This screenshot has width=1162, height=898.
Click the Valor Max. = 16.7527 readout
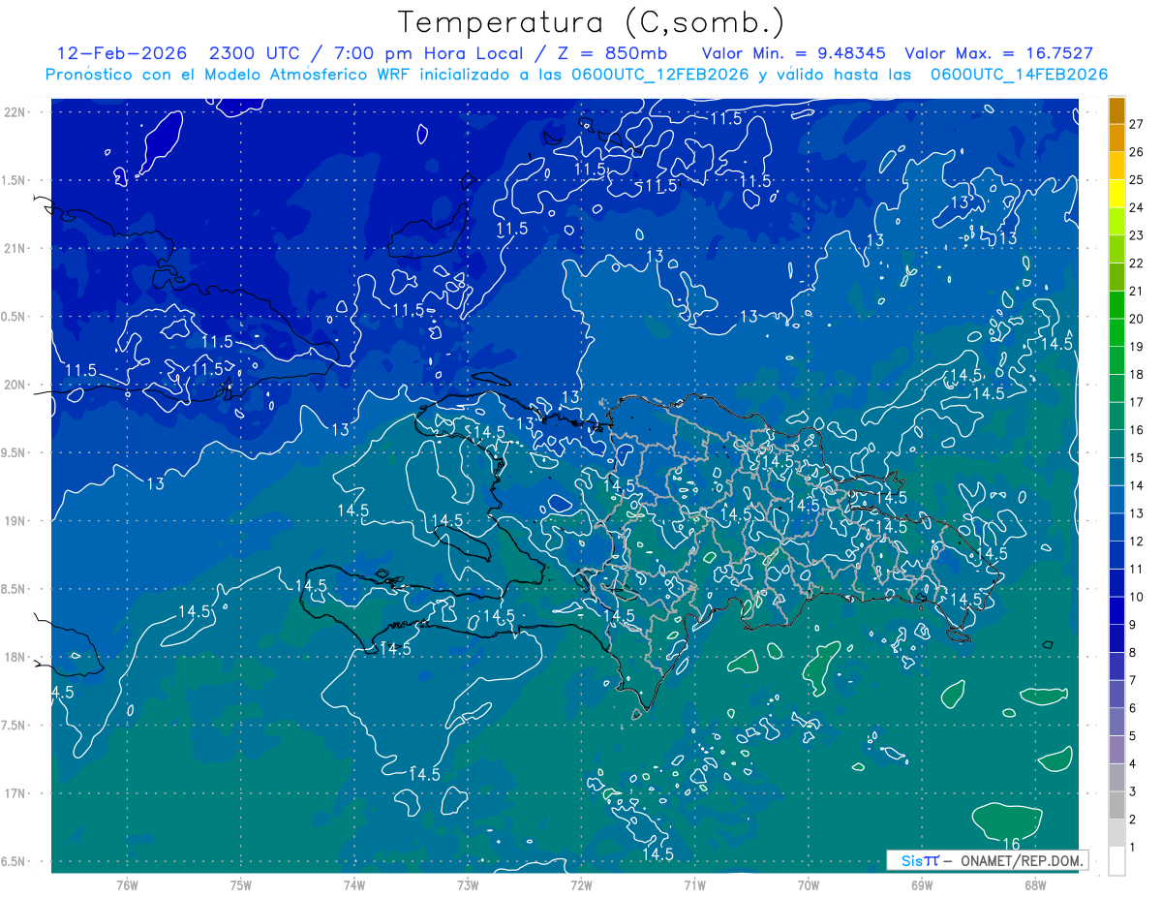(998, 53)
